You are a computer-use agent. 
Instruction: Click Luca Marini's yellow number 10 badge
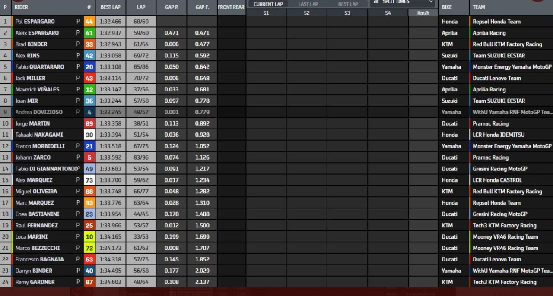click(x=89, y=236)
